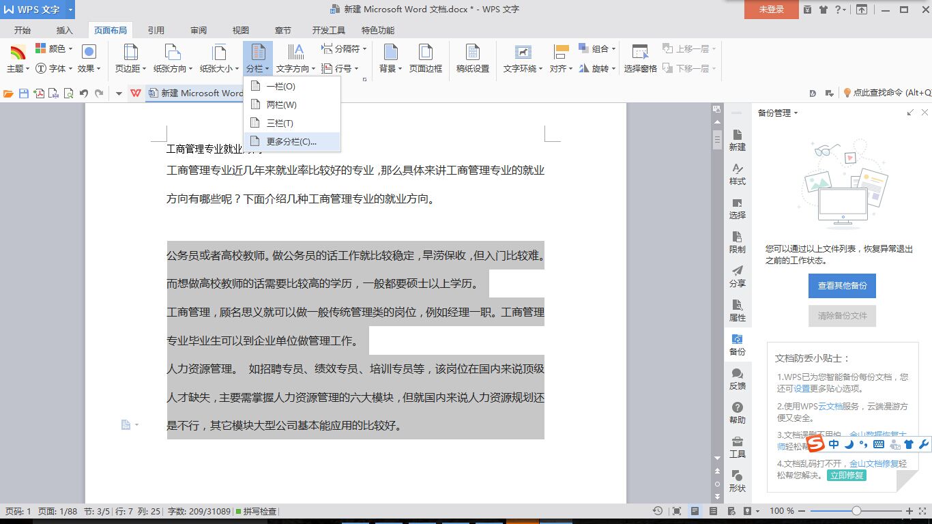The image size is (932, 524).
Task: Open 稿纸设置 manuscript paper settings
Action: [473, 59]
